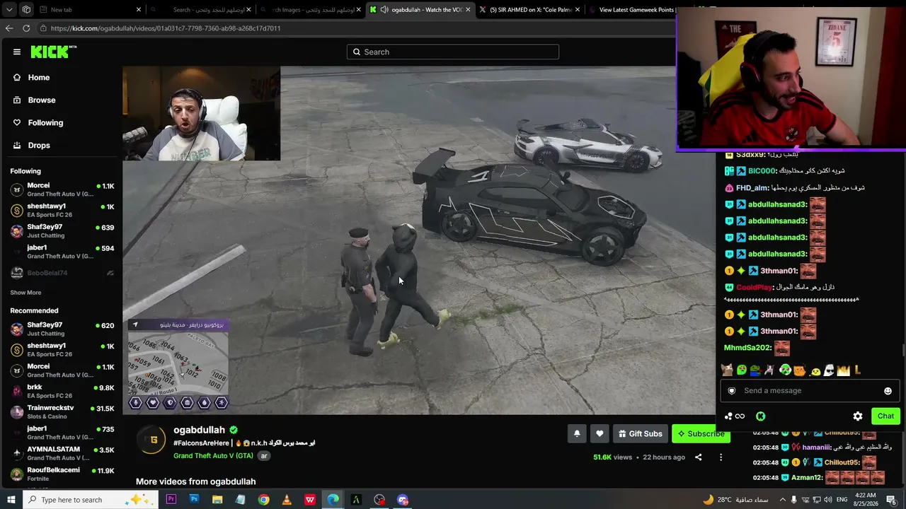906x509 pixels.
Task: Click the browser address bar URL
Action: click(166, 28)
